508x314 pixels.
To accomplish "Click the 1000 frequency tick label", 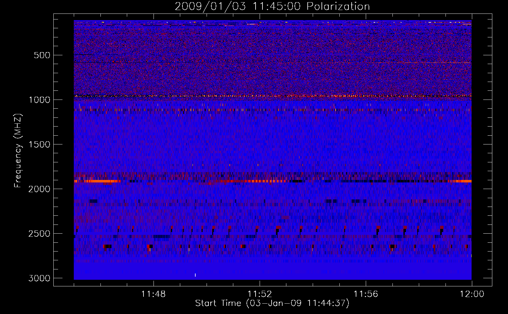I will coord(39,100).
